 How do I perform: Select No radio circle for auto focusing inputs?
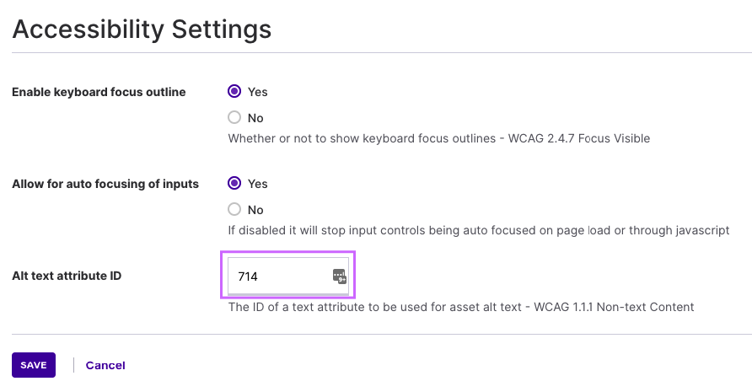[234, 209]
